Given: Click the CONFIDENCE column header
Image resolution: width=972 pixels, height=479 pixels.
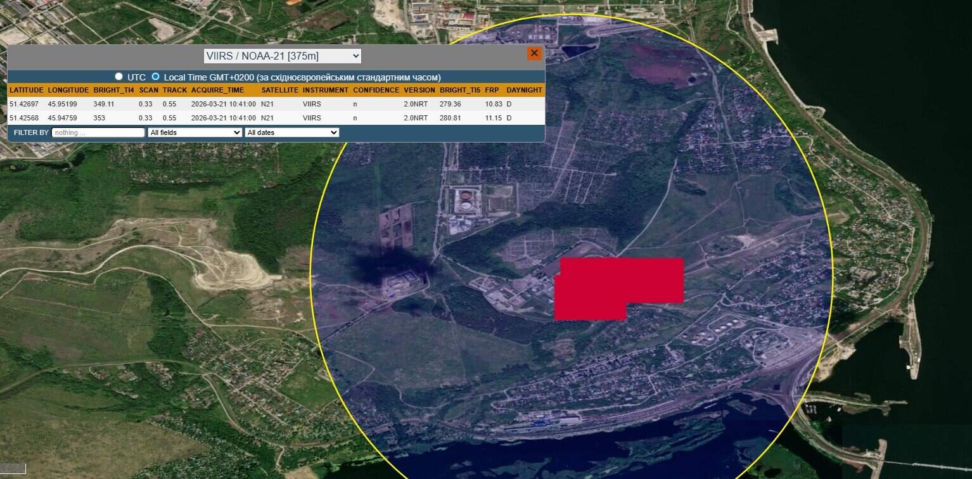Looking at the screenshot, I should [376, 90].
